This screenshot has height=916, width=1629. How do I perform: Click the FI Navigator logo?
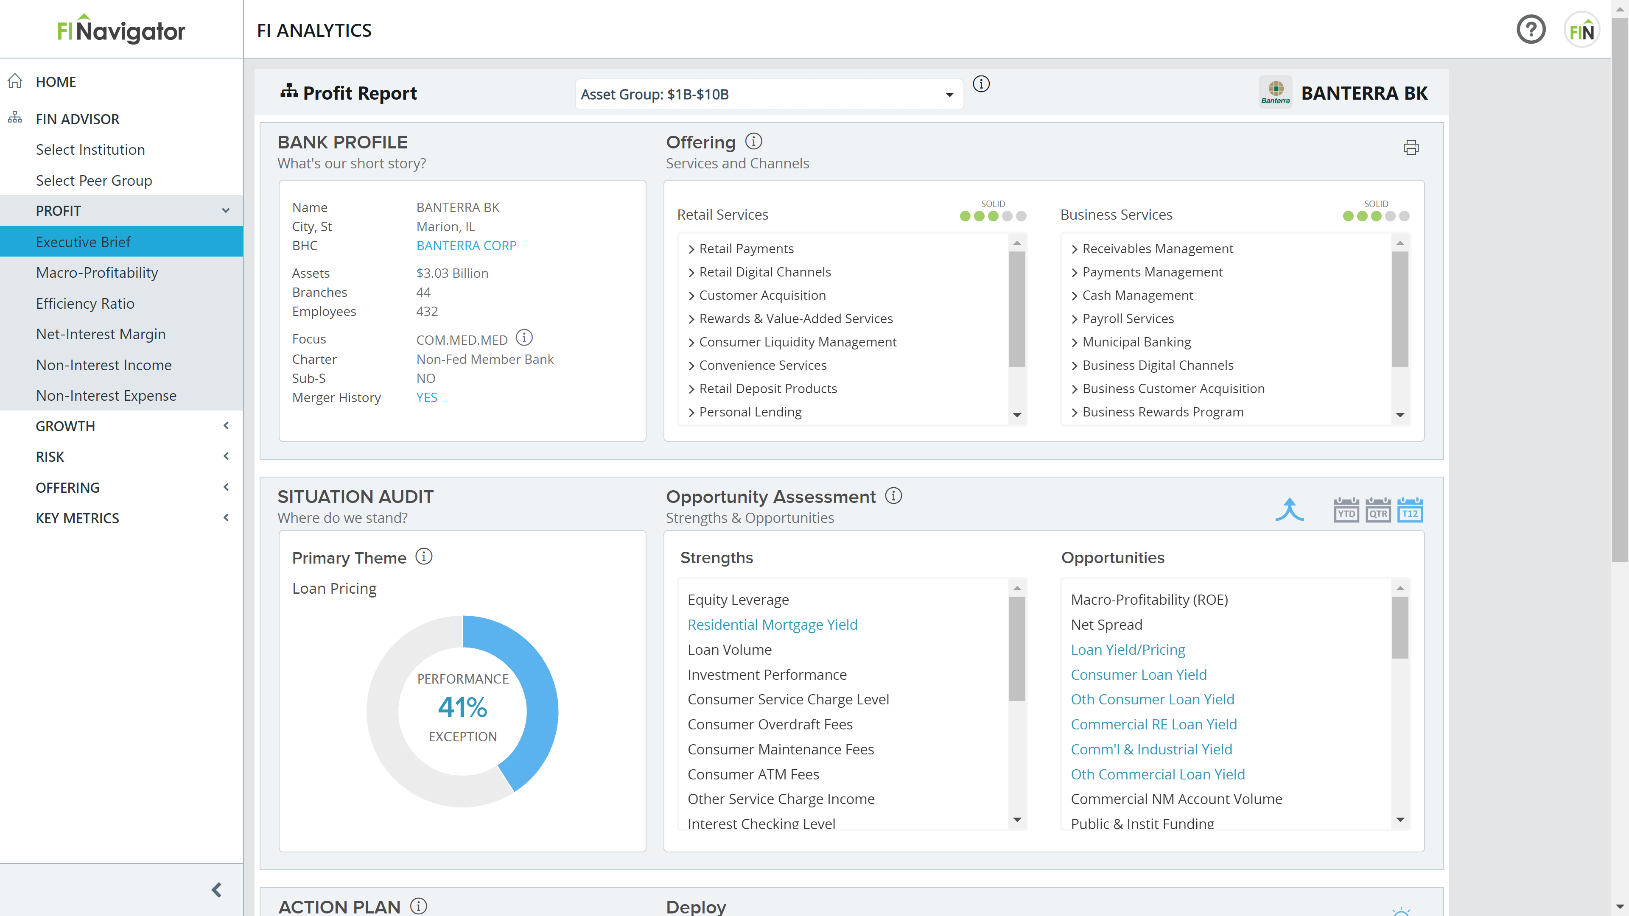(121, 30)
